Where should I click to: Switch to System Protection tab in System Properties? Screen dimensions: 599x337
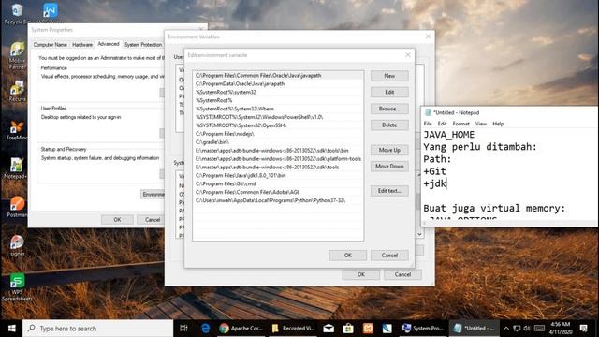[143, 45]
